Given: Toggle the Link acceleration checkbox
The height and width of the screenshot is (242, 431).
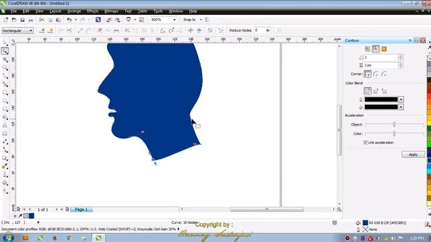Looking at the screenshot, I should (365, 143).
